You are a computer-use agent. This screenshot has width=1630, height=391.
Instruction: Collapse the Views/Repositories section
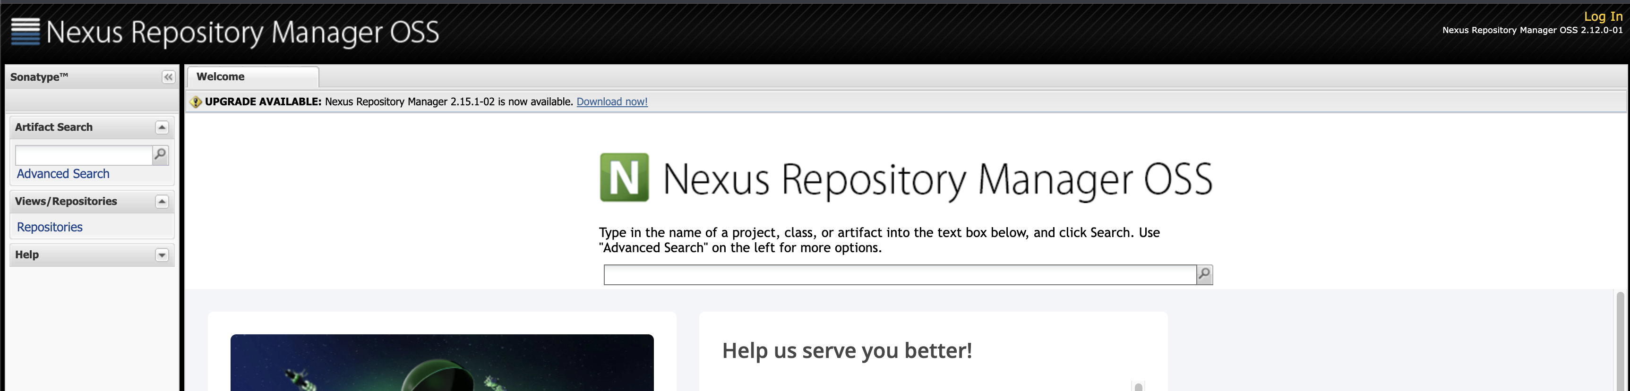[162, 202]
